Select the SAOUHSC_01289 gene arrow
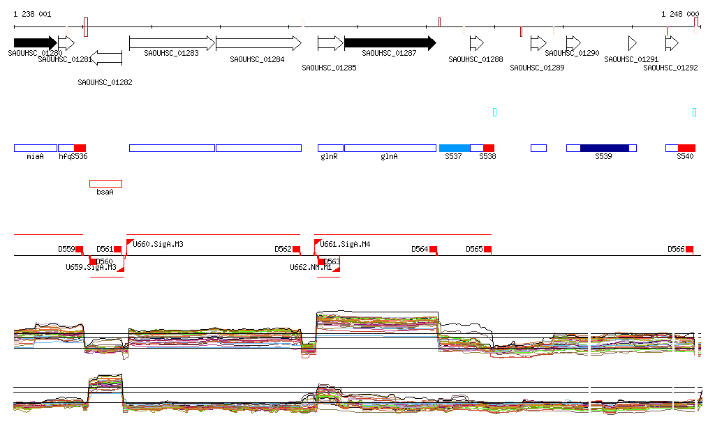 click(538, 43)
